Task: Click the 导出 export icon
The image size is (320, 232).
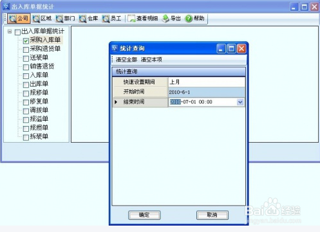Action: pos(171,19)
